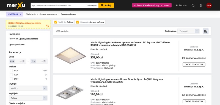Uncheck the Wyślij do: Polska filter
This screenshot has width=220, height=105.
coord(56,22)
